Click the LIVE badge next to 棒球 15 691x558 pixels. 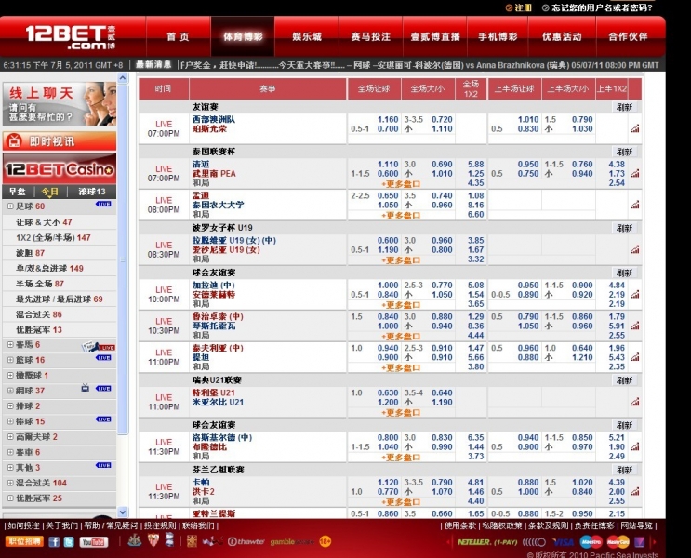[x=103, y=418]
